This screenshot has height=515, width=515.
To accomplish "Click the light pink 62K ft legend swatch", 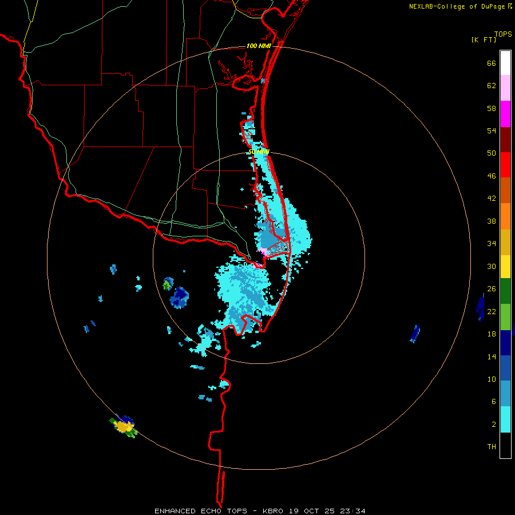I will click(x=505, y=88).
